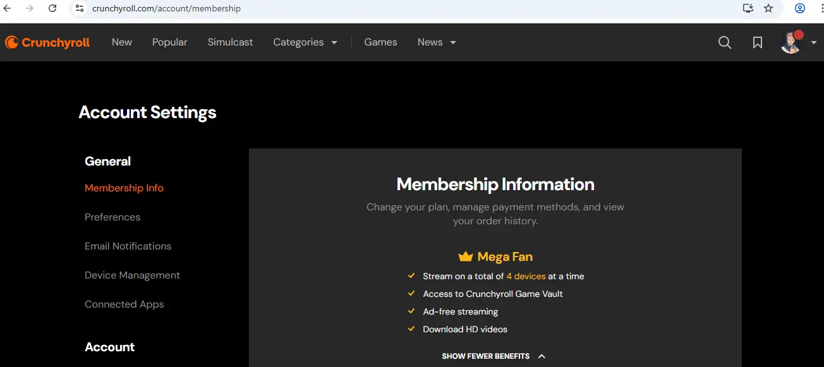This screenshot has width=824, height=367.
Task: Click the Ad-free streaming benefit text
Action: [x=461, y=311]
